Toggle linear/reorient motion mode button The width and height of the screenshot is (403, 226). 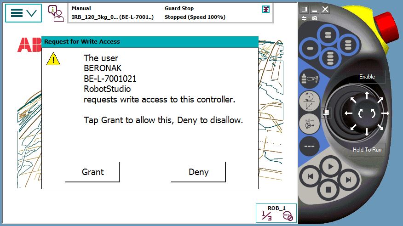pyautogui.click(x=310, y=102)
